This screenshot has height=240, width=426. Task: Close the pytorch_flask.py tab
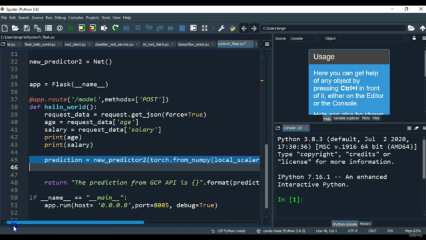click(x=250, y=44)
